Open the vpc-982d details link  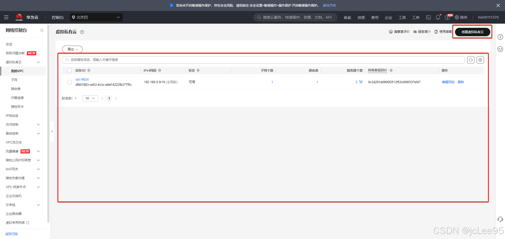coord(82,79)
